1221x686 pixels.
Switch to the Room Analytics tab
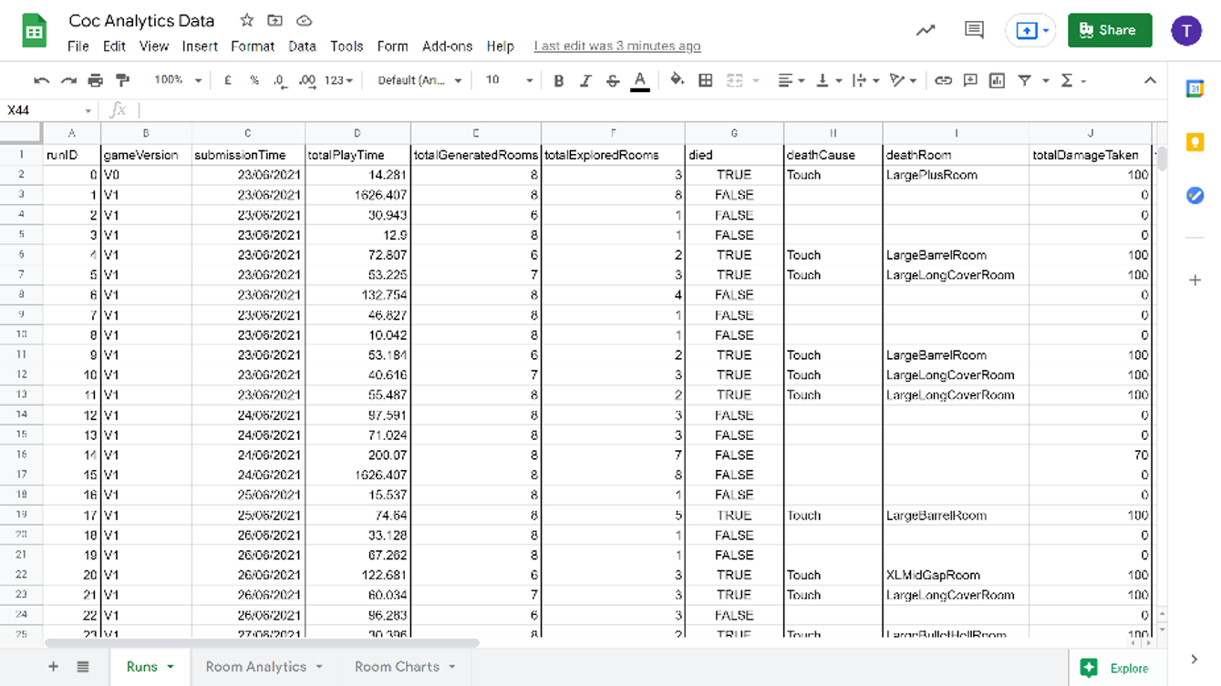tap(264, 667)
